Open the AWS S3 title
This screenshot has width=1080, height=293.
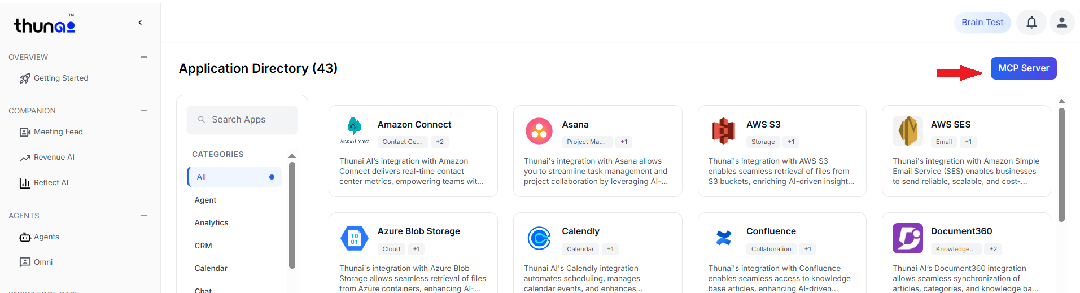[763, 125]
